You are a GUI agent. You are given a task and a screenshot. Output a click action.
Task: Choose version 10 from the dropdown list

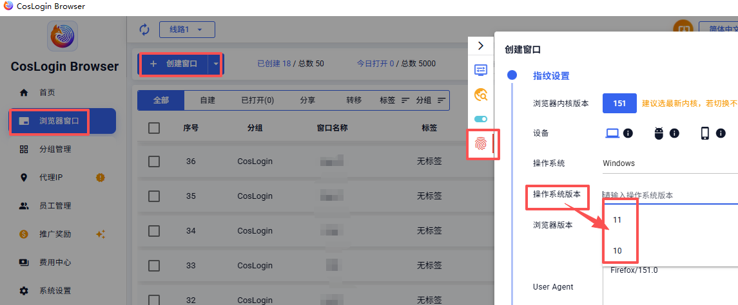click(670, 251)
